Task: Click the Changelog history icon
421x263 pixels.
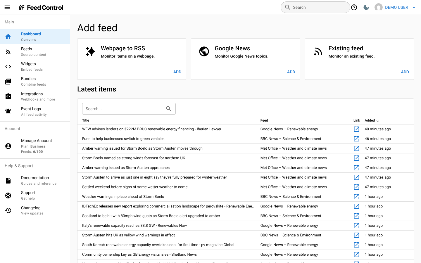Action: coord(8,210)
